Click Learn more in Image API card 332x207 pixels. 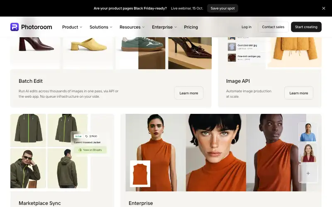point(298,93)
